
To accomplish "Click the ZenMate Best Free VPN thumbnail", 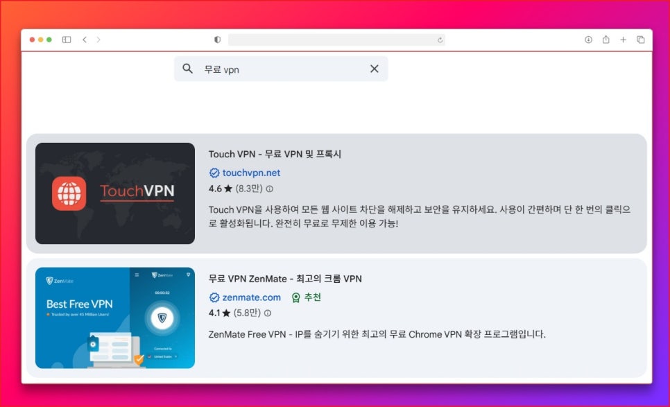I will point(114,316).
